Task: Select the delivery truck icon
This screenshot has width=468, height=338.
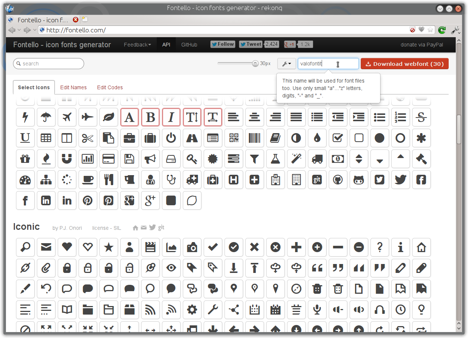Action: coord(317,159)
